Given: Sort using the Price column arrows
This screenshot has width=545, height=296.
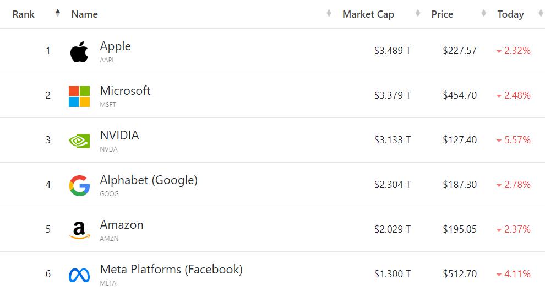Looking at the screenshot, I should pos(484,13).
